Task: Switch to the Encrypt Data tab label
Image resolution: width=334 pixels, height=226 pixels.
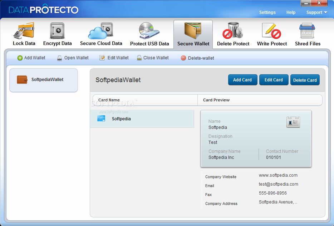Action: point(58,43)
